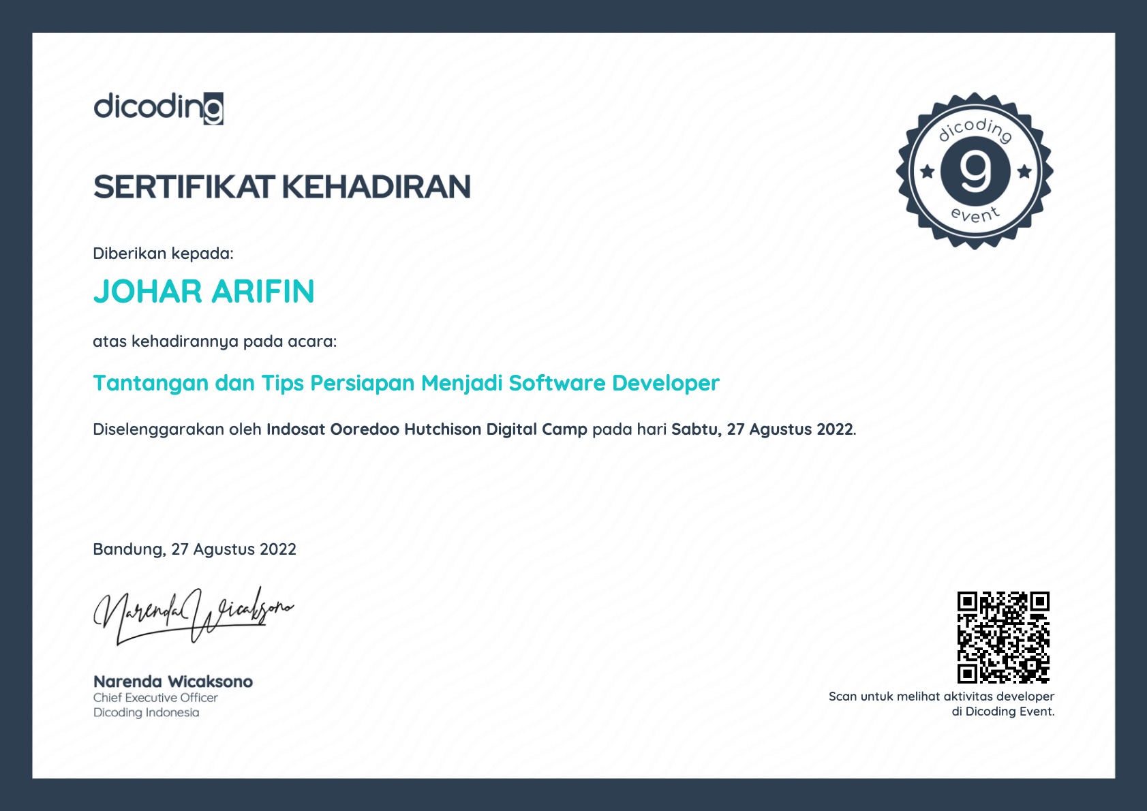Click the text 'di Dicoding Event.'
This screenshot has width=1147, height=811.
(1003, 711)
